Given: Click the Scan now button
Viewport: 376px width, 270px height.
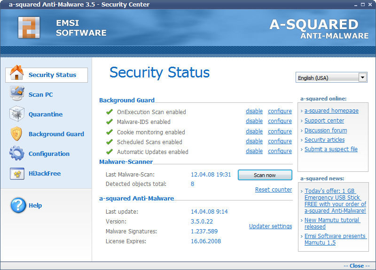Looking at the screenshot, I should click(265, 175).
